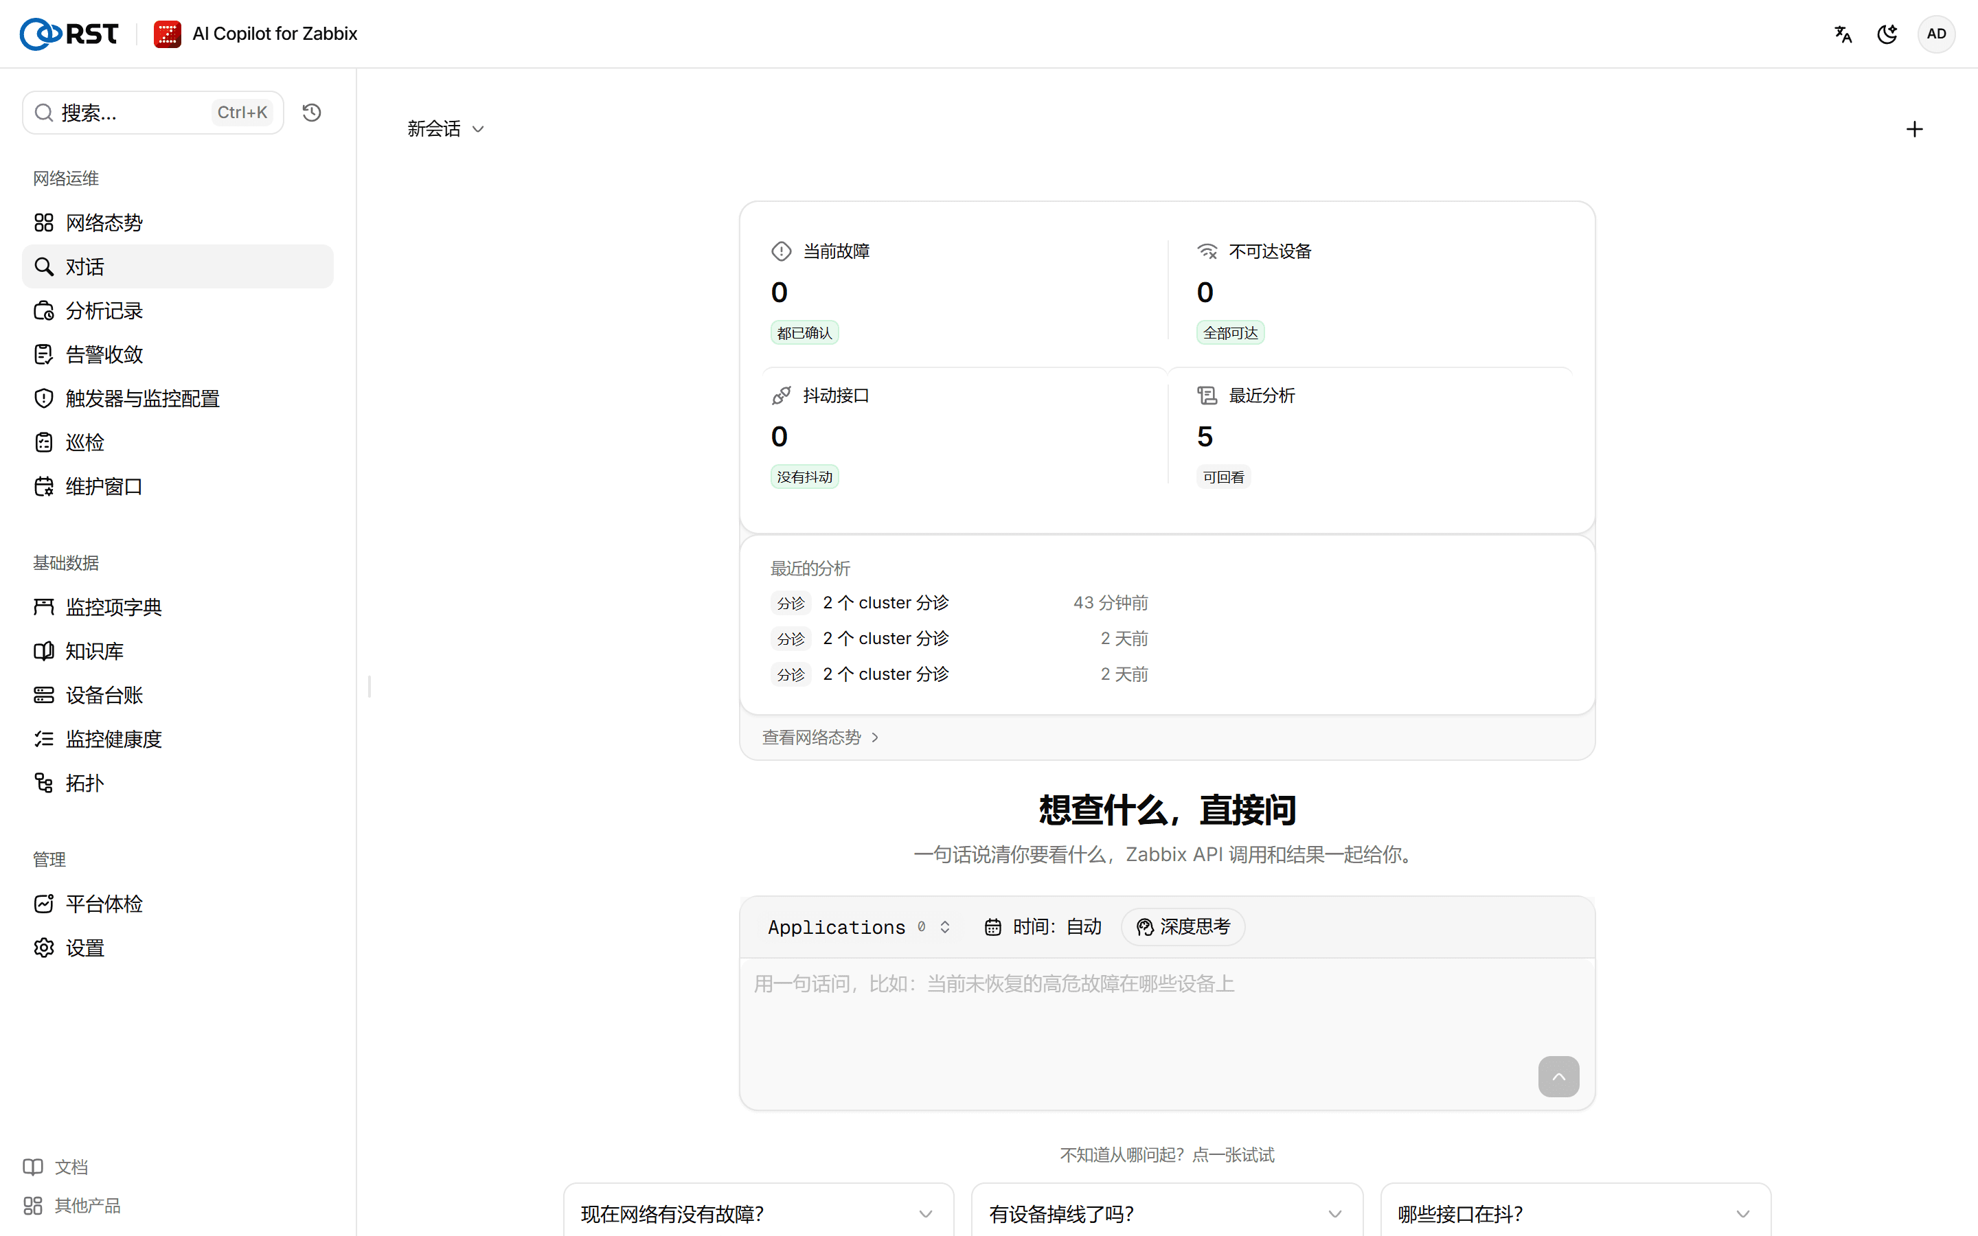Open 告警收敛 sidebar item

click(x=177, y=354)
